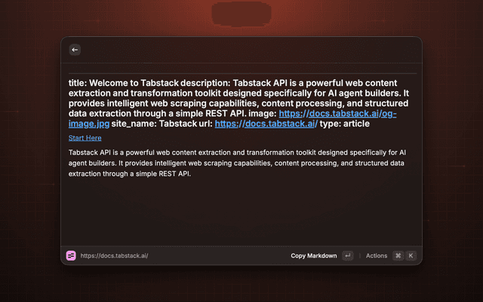Click the horizontal divider above the heading
This screenshot has height=302, width=483.
[242, 74]
